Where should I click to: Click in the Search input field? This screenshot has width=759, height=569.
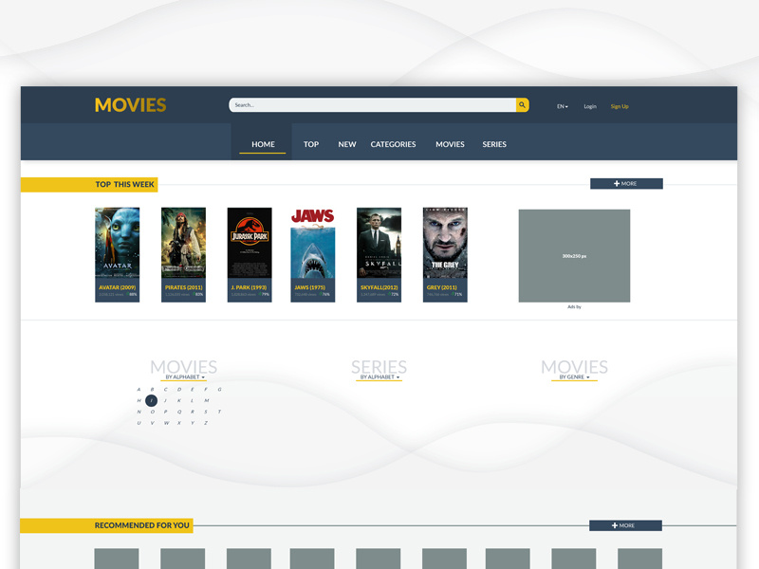click(x=372, y=105)
